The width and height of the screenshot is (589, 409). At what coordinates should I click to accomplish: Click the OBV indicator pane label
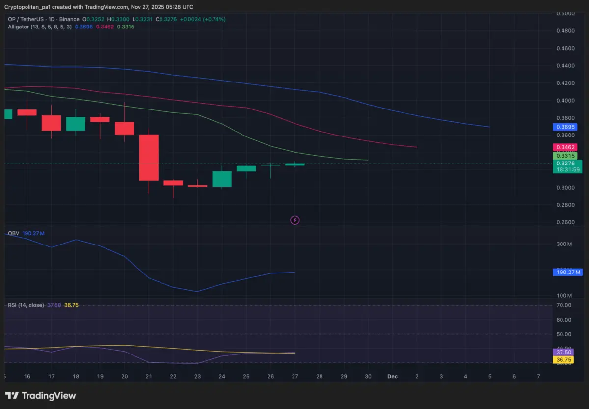[13, 233]
